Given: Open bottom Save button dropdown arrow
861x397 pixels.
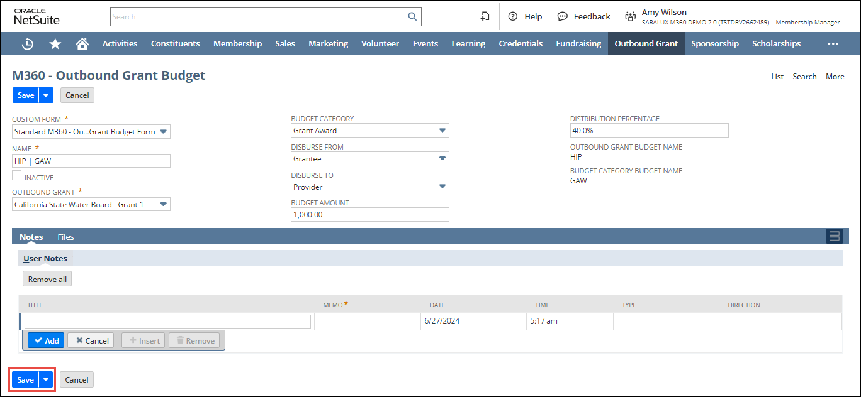Looking at the screenshot, I should pyautogui.click(x=46, y=380).
